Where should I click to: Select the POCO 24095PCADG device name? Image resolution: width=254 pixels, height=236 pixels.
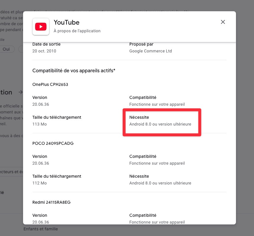point(53,143)
